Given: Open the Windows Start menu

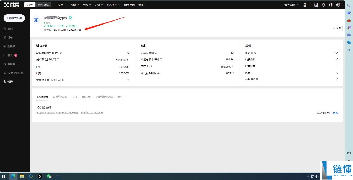Looking at the screenshot, I should [4, 176].
